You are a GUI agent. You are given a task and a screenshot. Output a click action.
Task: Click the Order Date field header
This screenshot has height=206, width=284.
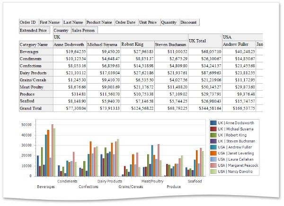coord(125,22)
